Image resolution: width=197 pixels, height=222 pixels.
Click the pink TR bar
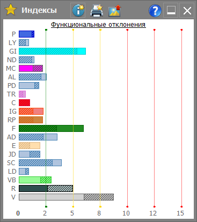point(22,94)
